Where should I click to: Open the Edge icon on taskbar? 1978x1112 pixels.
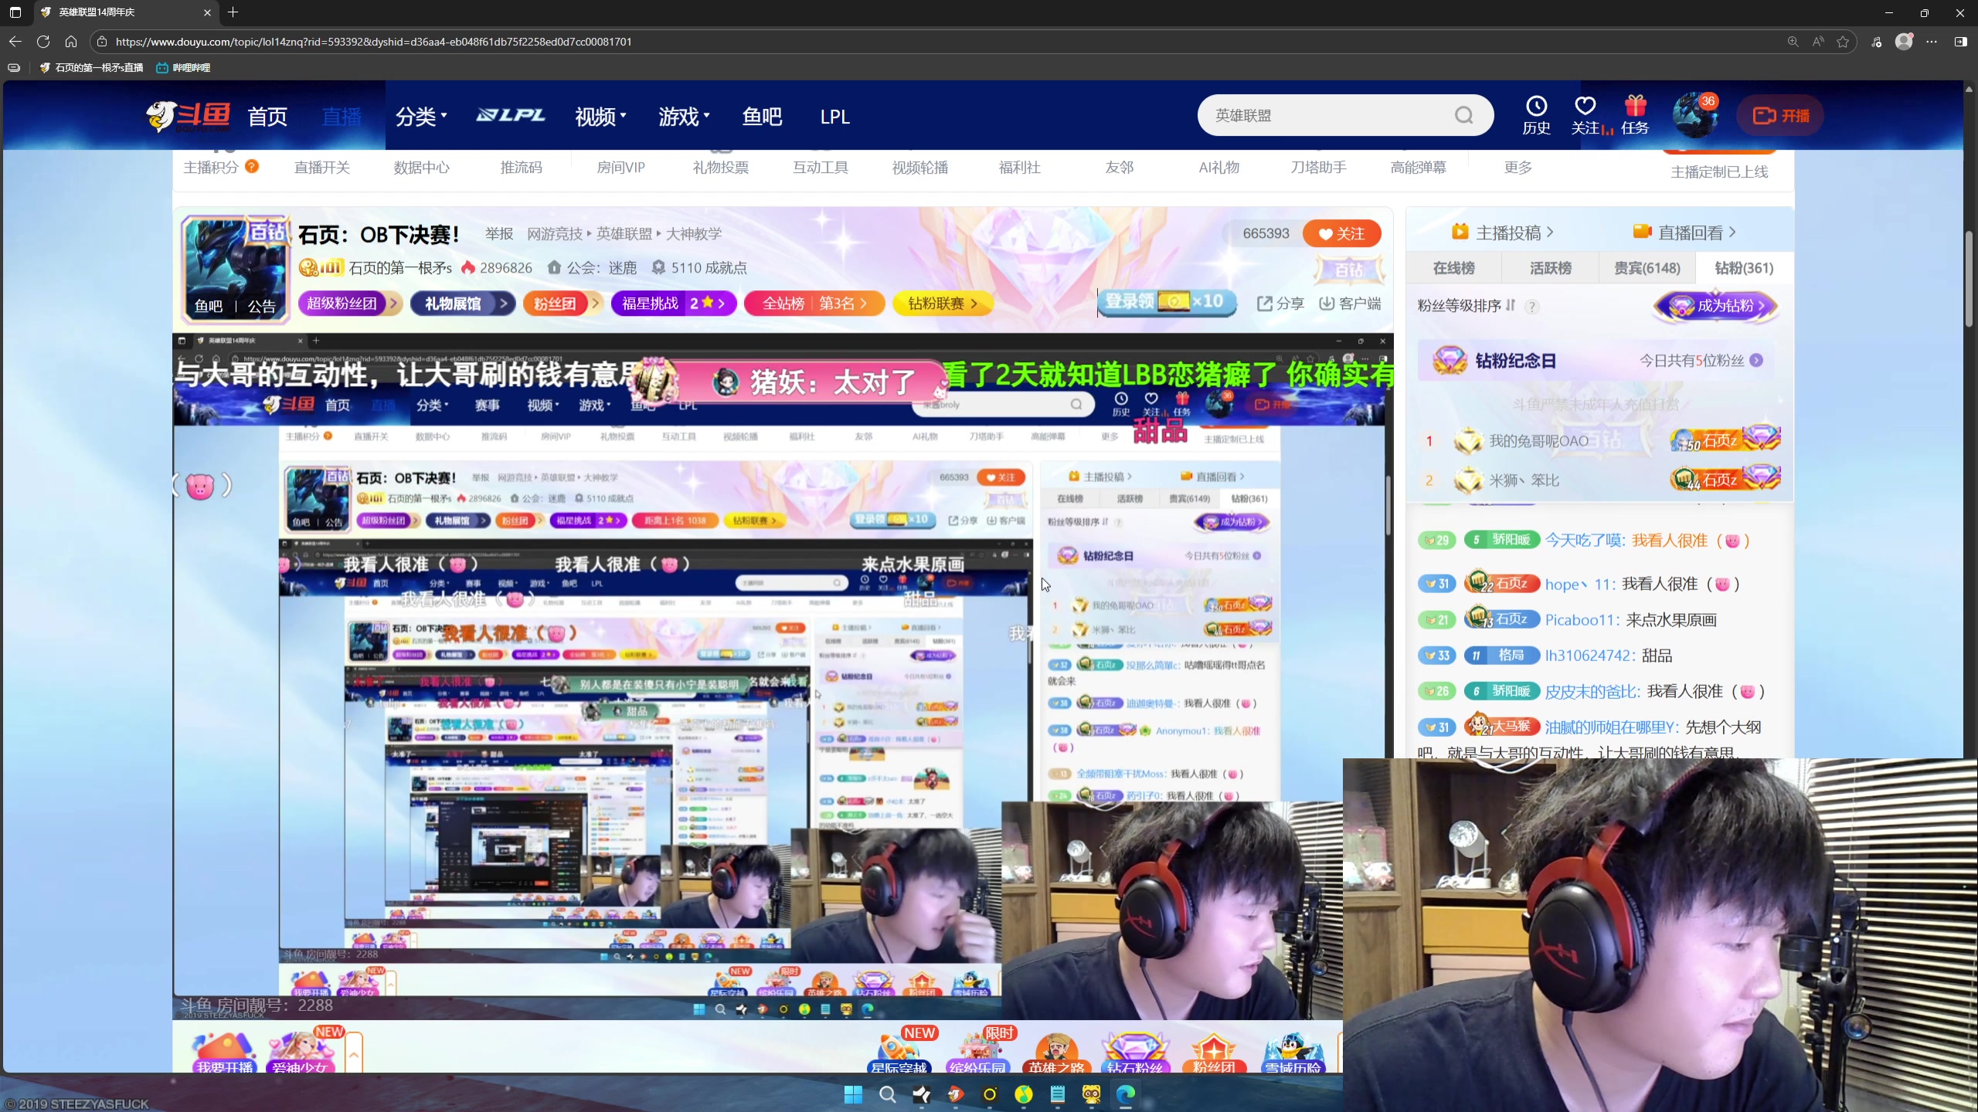[x=1126, y=1094]
